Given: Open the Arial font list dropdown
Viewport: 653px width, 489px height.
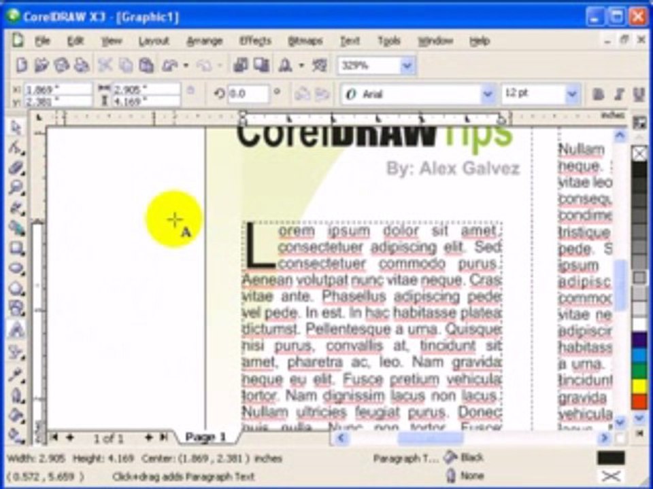Looking at the screenshot, I should point(487,94).
